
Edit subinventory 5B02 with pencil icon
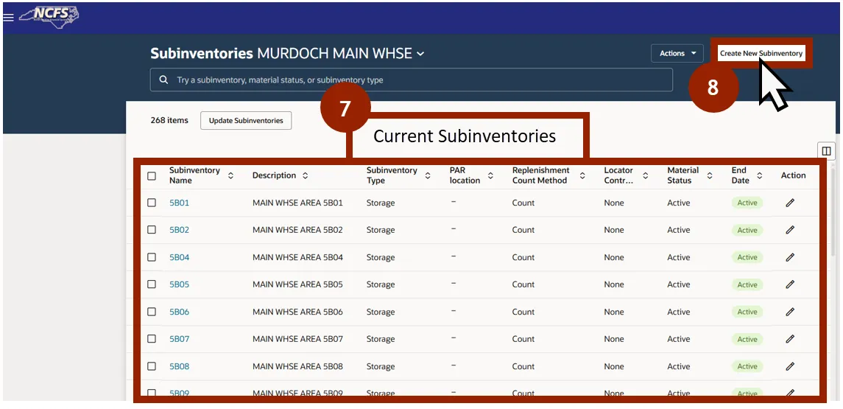click(790, 230)
